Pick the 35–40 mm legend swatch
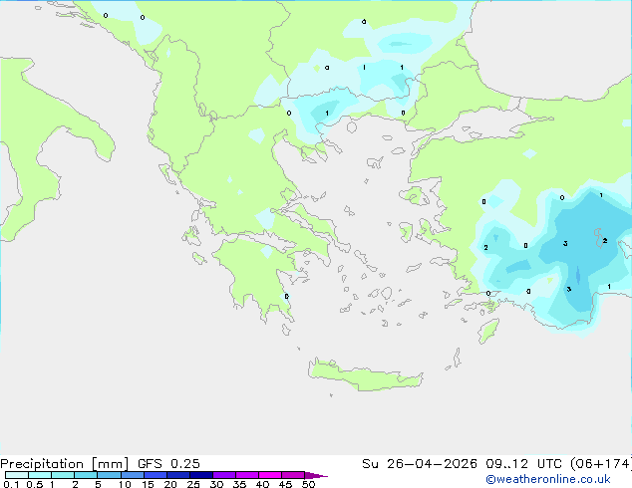 [246, 475]
